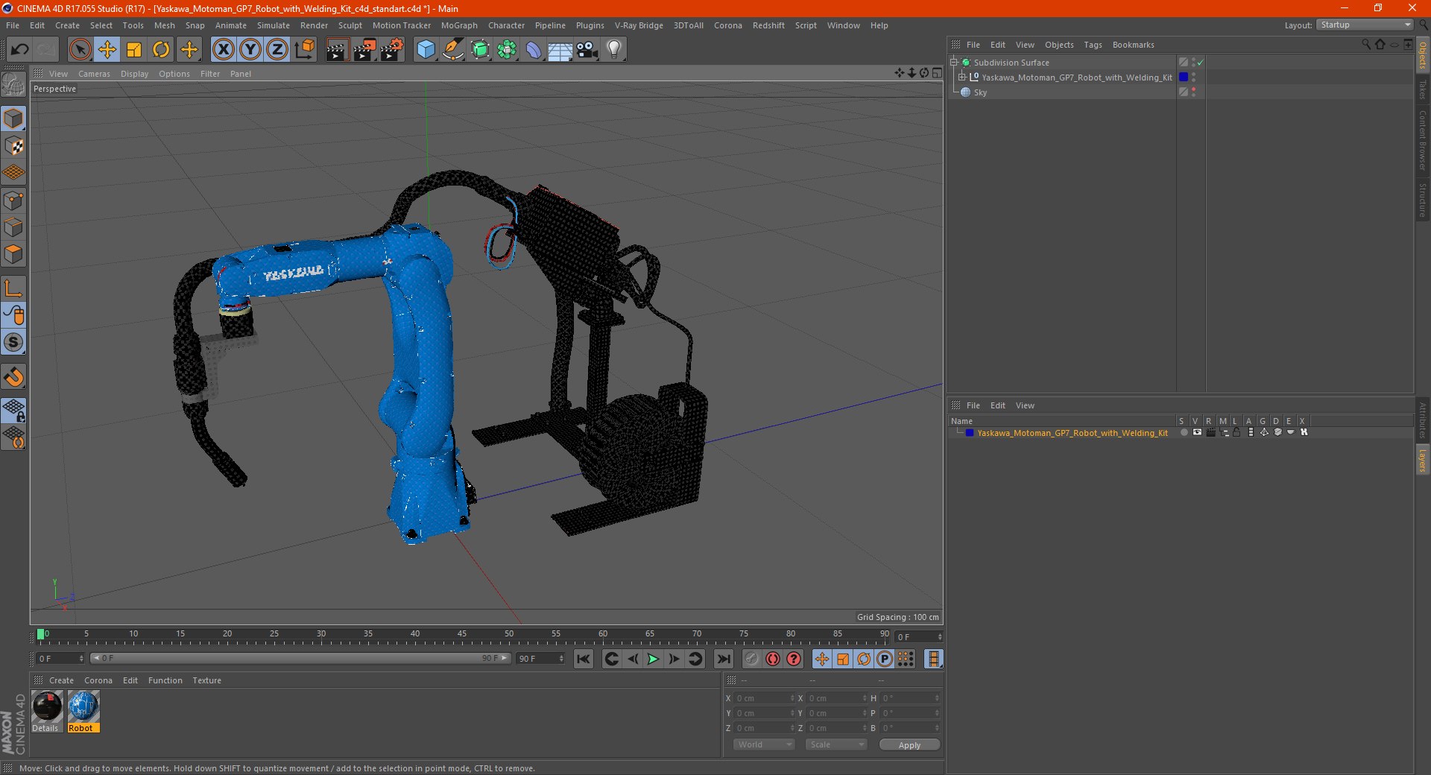Screen dimensions: 1431x775
Task: Open material manager Texture menu
Action: (206, 680)
